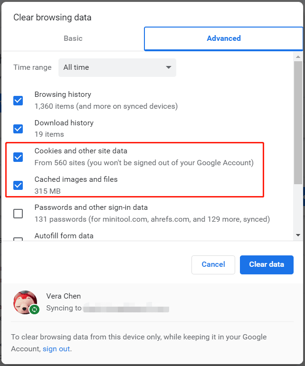Open the Time range dropdown
Image resolution: width=305 pixels, height=366 pixels.
tap(117, 67)
